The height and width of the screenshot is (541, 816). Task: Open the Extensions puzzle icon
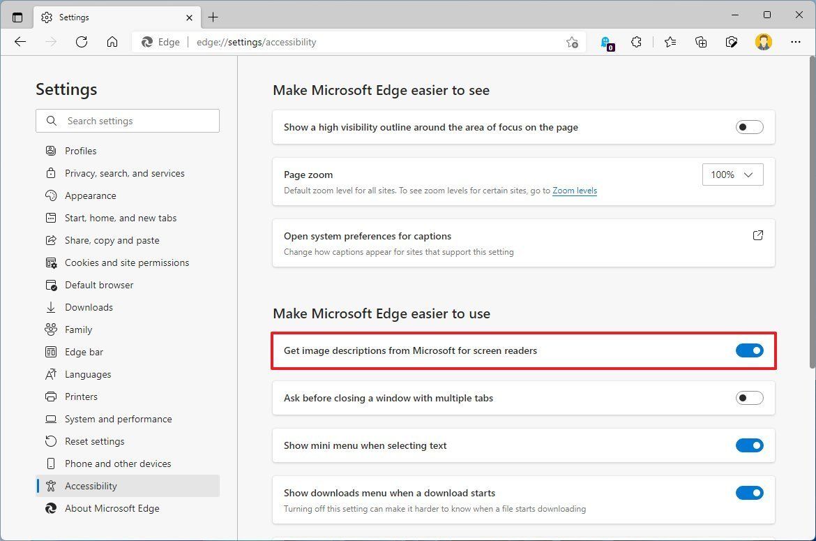636,42
